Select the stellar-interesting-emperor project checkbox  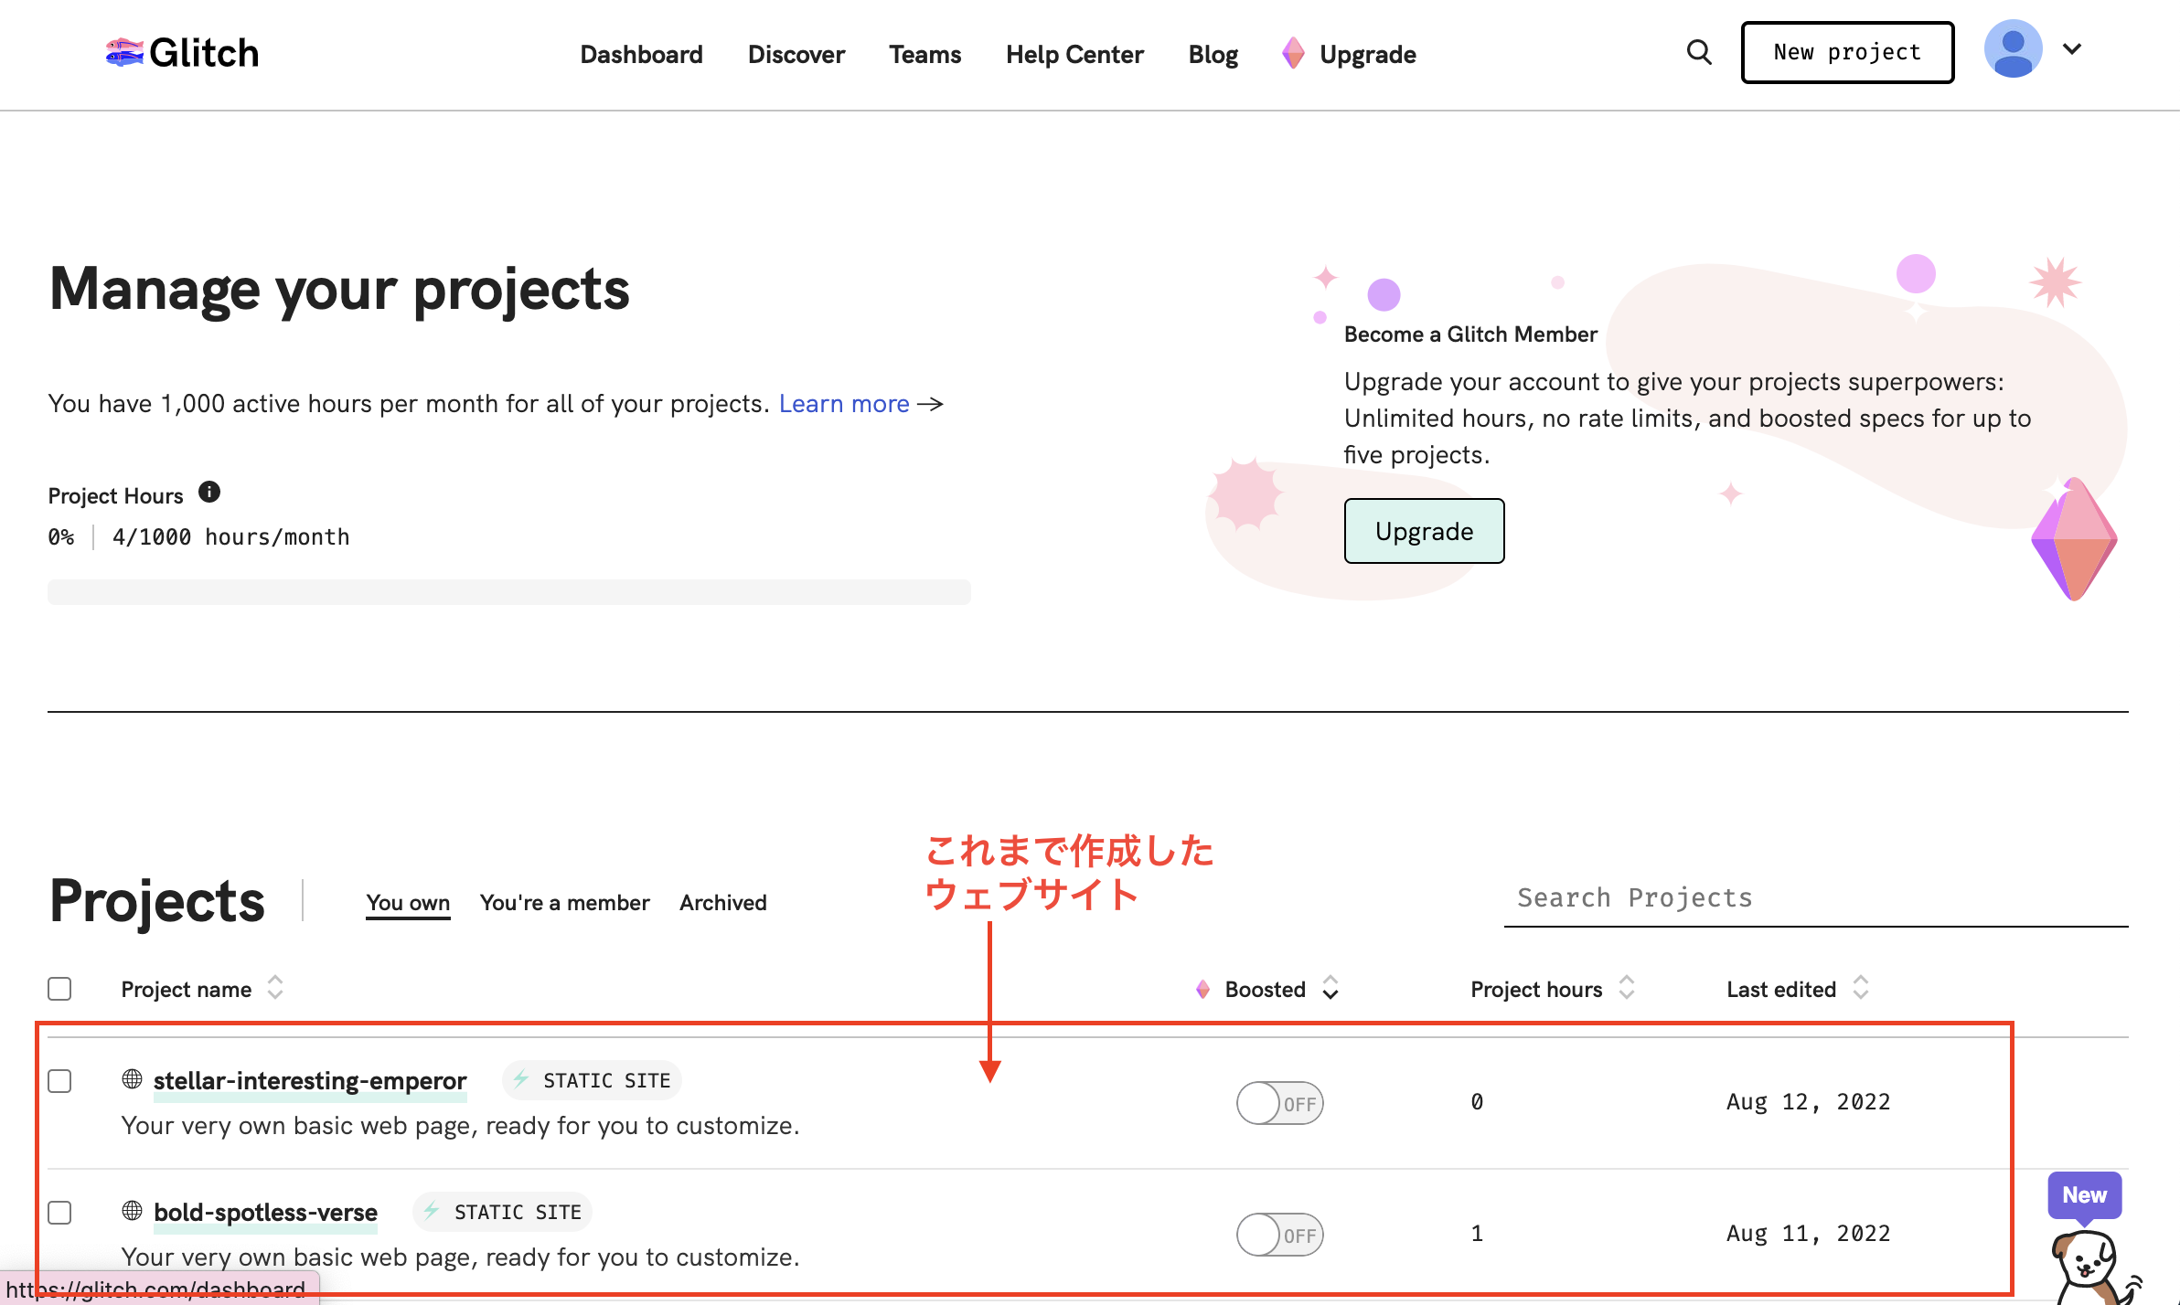60,1081
